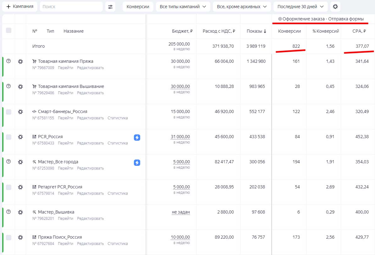375x255 pixels.
Task: Click the Конверсии button in toolbar
Action: [138, 7]
